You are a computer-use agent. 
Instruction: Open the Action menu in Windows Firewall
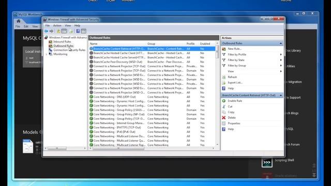tap(57, 25)
